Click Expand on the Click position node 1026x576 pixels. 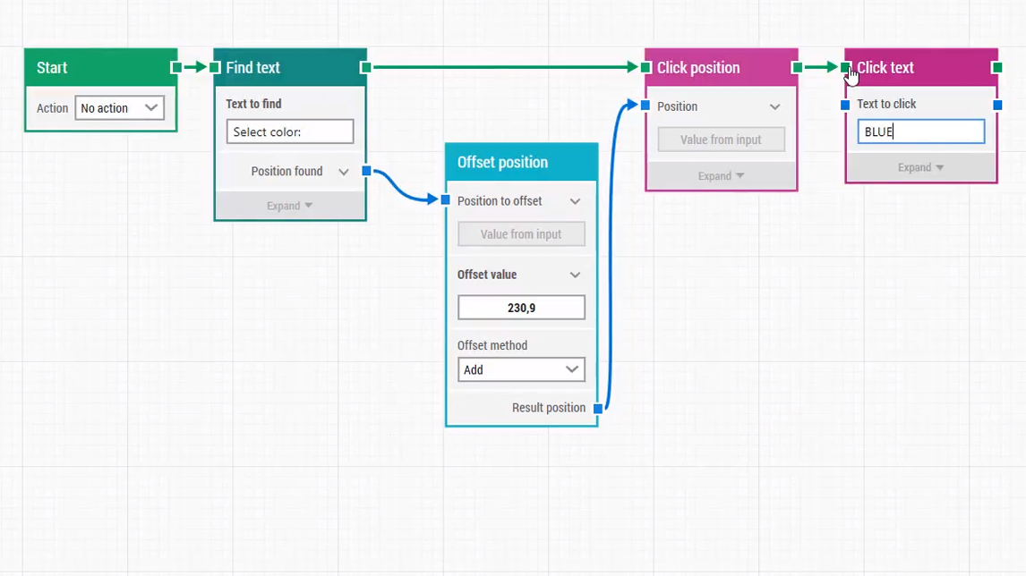tap(721, 175)
